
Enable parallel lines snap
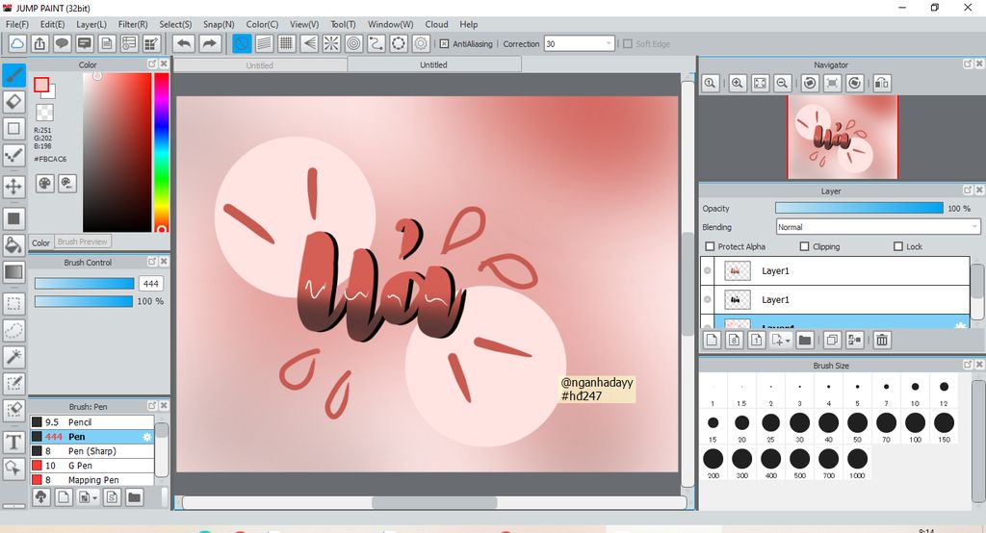pyautogui.click(x=264, y=43)
